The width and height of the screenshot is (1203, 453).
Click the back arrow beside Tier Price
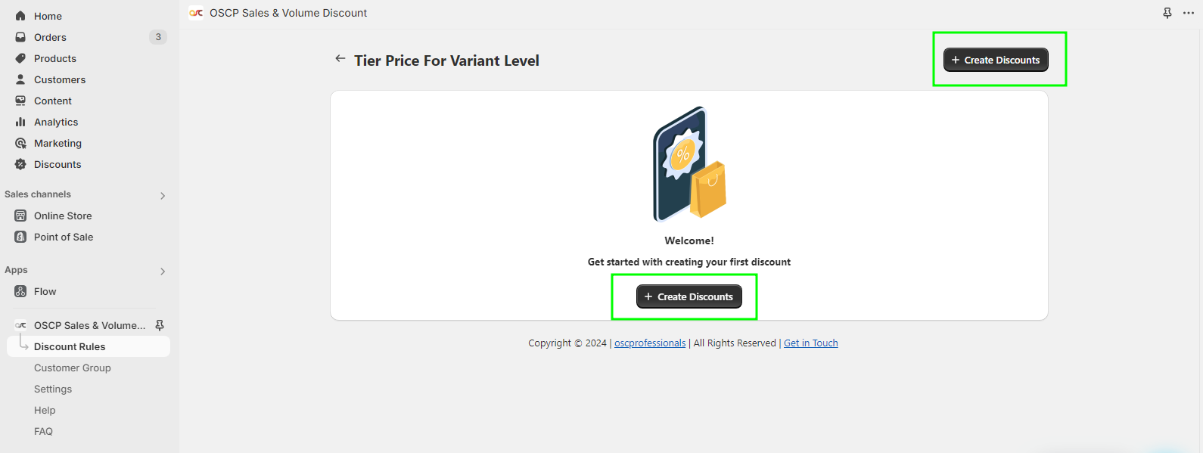(x=340, y=59)
